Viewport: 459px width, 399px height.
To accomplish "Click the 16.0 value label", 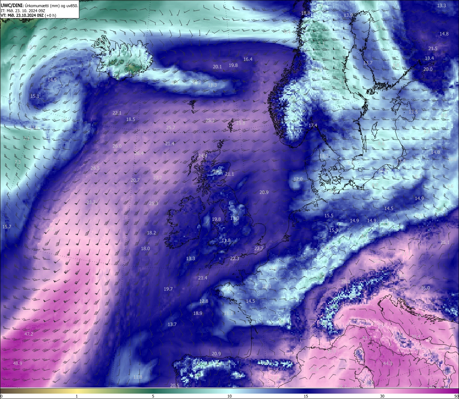I will 425,288.
